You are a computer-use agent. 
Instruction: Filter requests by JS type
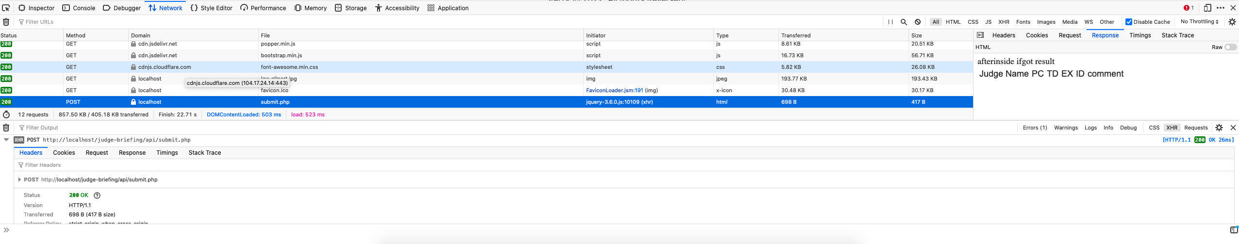pyautogui.click(x=988, y=22)
